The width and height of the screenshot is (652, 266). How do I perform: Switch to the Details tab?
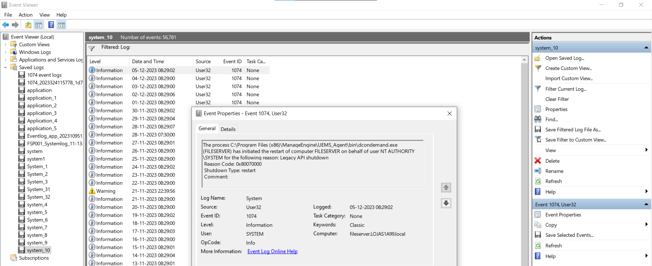point(228,129)
